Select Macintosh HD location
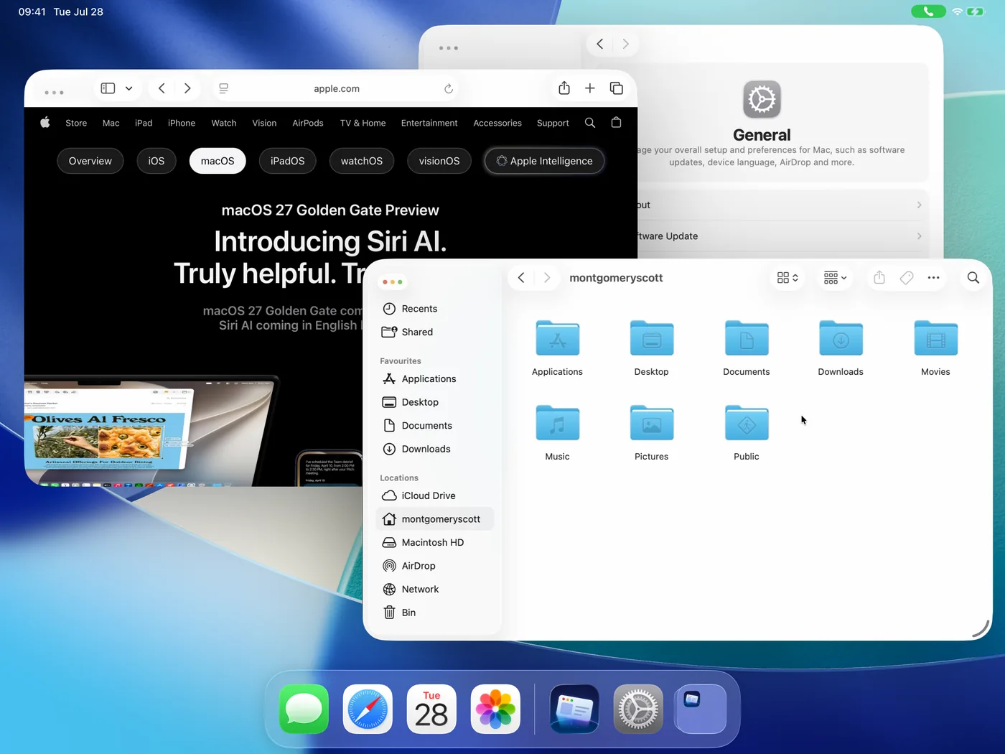This screenshot has height=754, width=1005. (435, 542)
